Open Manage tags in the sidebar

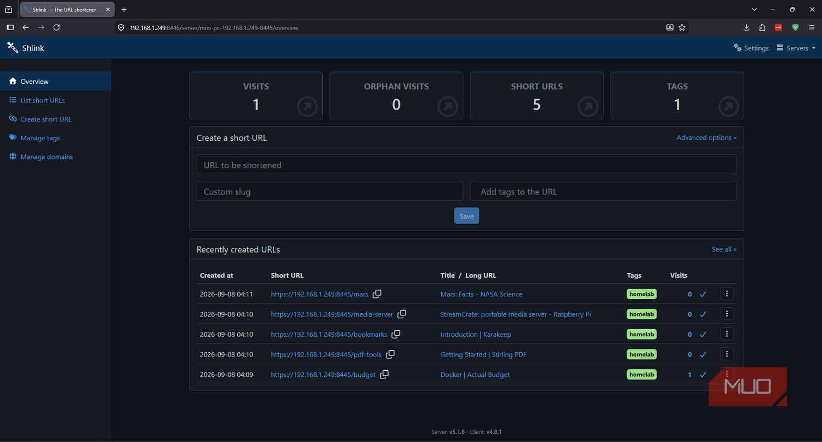click(55, 138)
